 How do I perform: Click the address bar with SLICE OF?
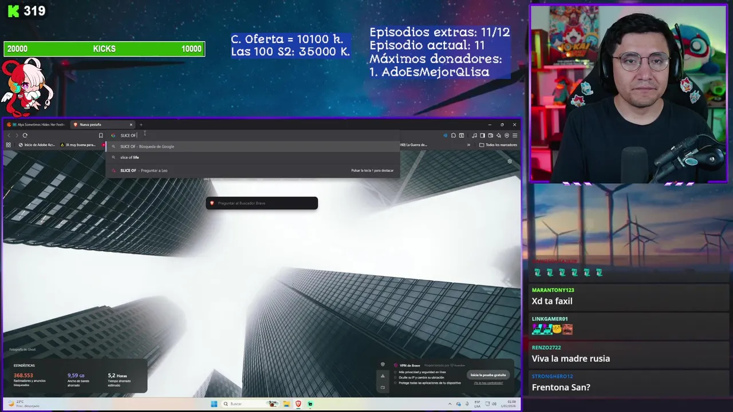[252, 136]
